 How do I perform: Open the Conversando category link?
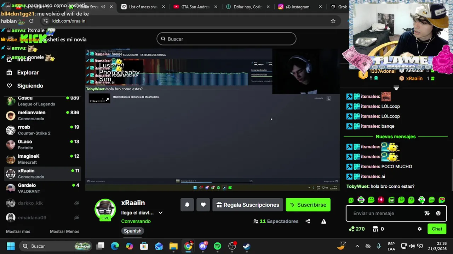(136, 221)
